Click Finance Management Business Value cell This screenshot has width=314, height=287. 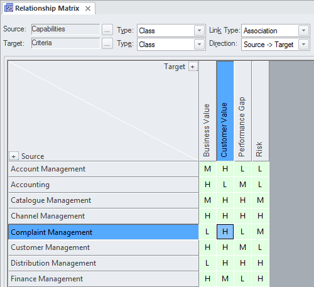pyautogui.click(x=208, y=279)
